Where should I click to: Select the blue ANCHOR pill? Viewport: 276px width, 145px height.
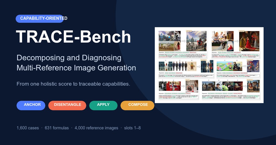31,105
